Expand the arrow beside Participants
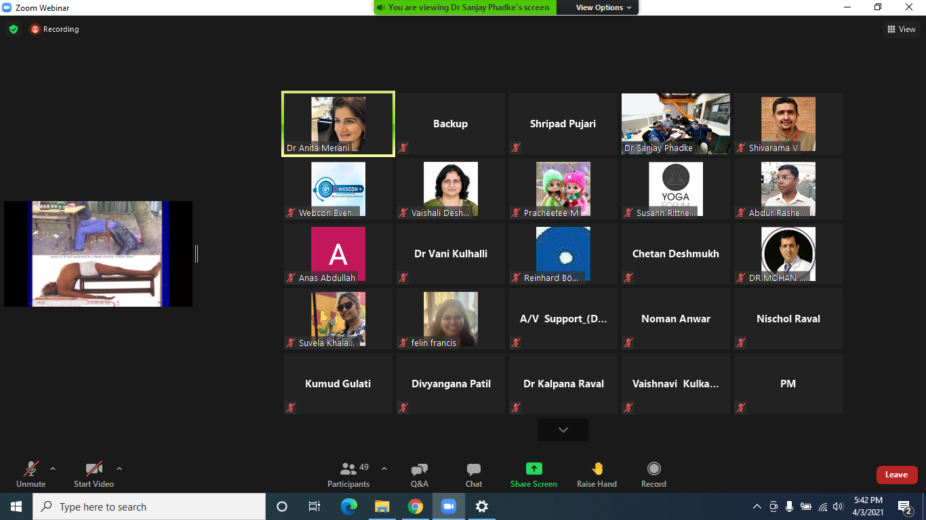Viewport: 926px width, 520px height. click(384, 469)
